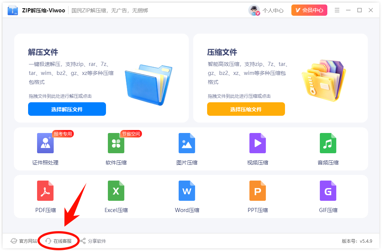Click the 报考专用 badge

click(63, 134)
